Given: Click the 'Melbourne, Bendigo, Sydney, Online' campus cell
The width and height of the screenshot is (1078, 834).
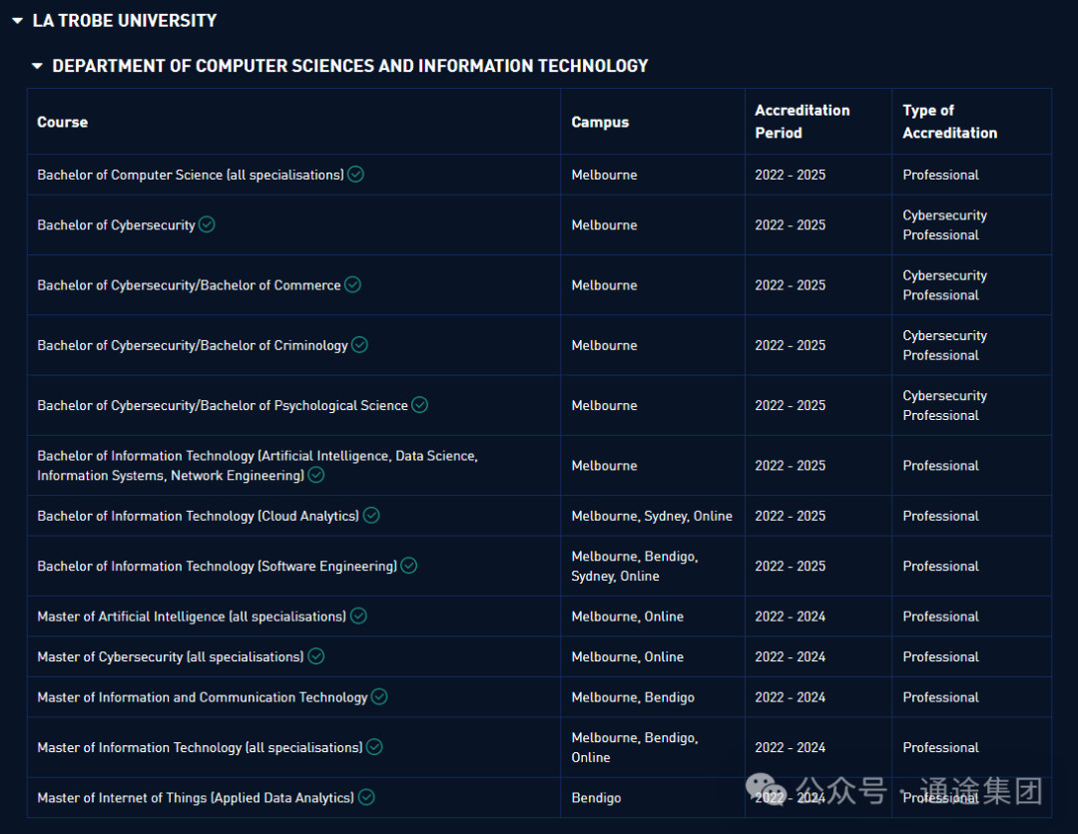Looking at the screenshot, I should pyautogui.click(x=635, y=566).
